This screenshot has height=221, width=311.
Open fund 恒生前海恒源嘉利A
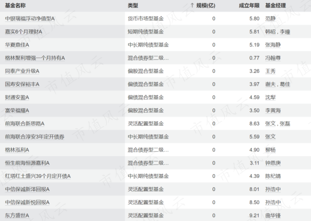click(x=27, y=163)
